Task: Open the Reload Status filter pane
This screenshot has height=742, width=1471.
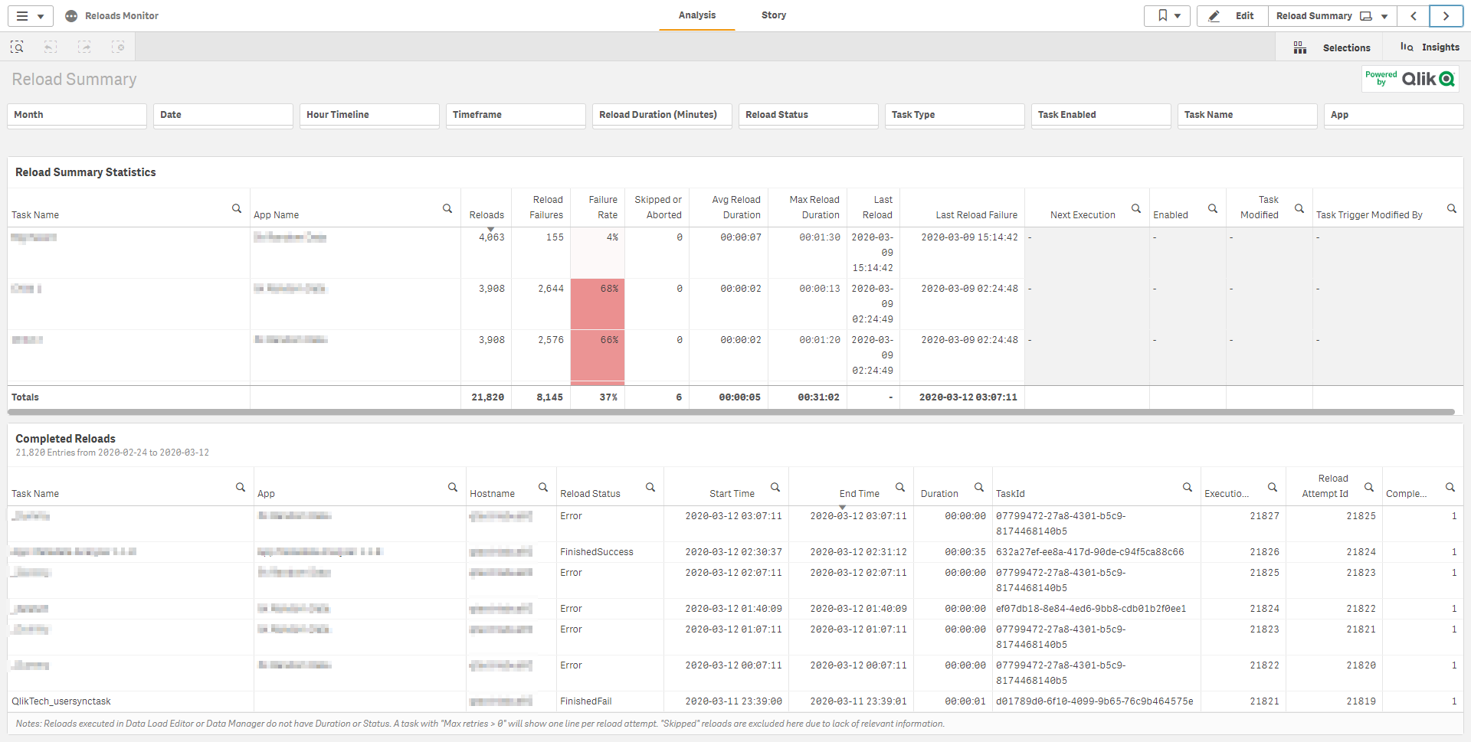Action: 808,115
